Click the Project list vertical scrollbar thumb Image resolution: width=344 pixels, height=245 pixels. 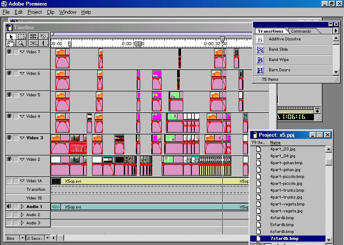coord(329,162)
